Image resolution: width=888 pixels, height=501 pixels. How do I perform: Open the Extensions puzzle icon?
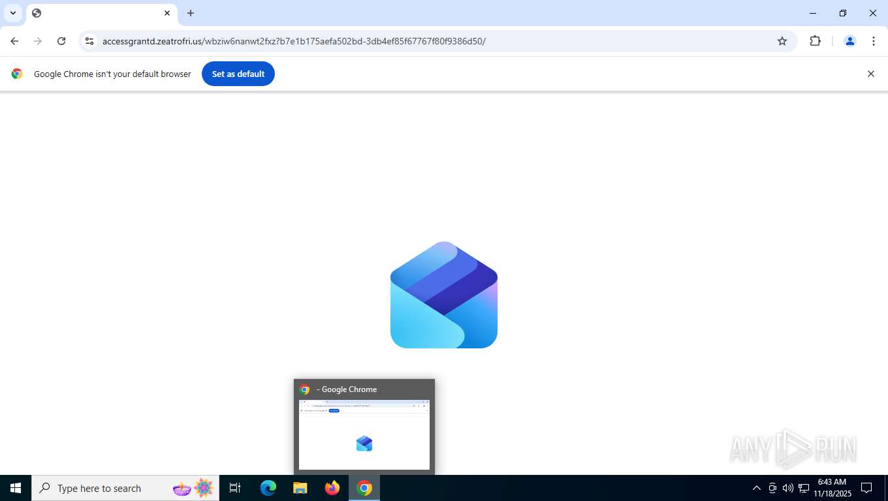[x=815, y=41]
